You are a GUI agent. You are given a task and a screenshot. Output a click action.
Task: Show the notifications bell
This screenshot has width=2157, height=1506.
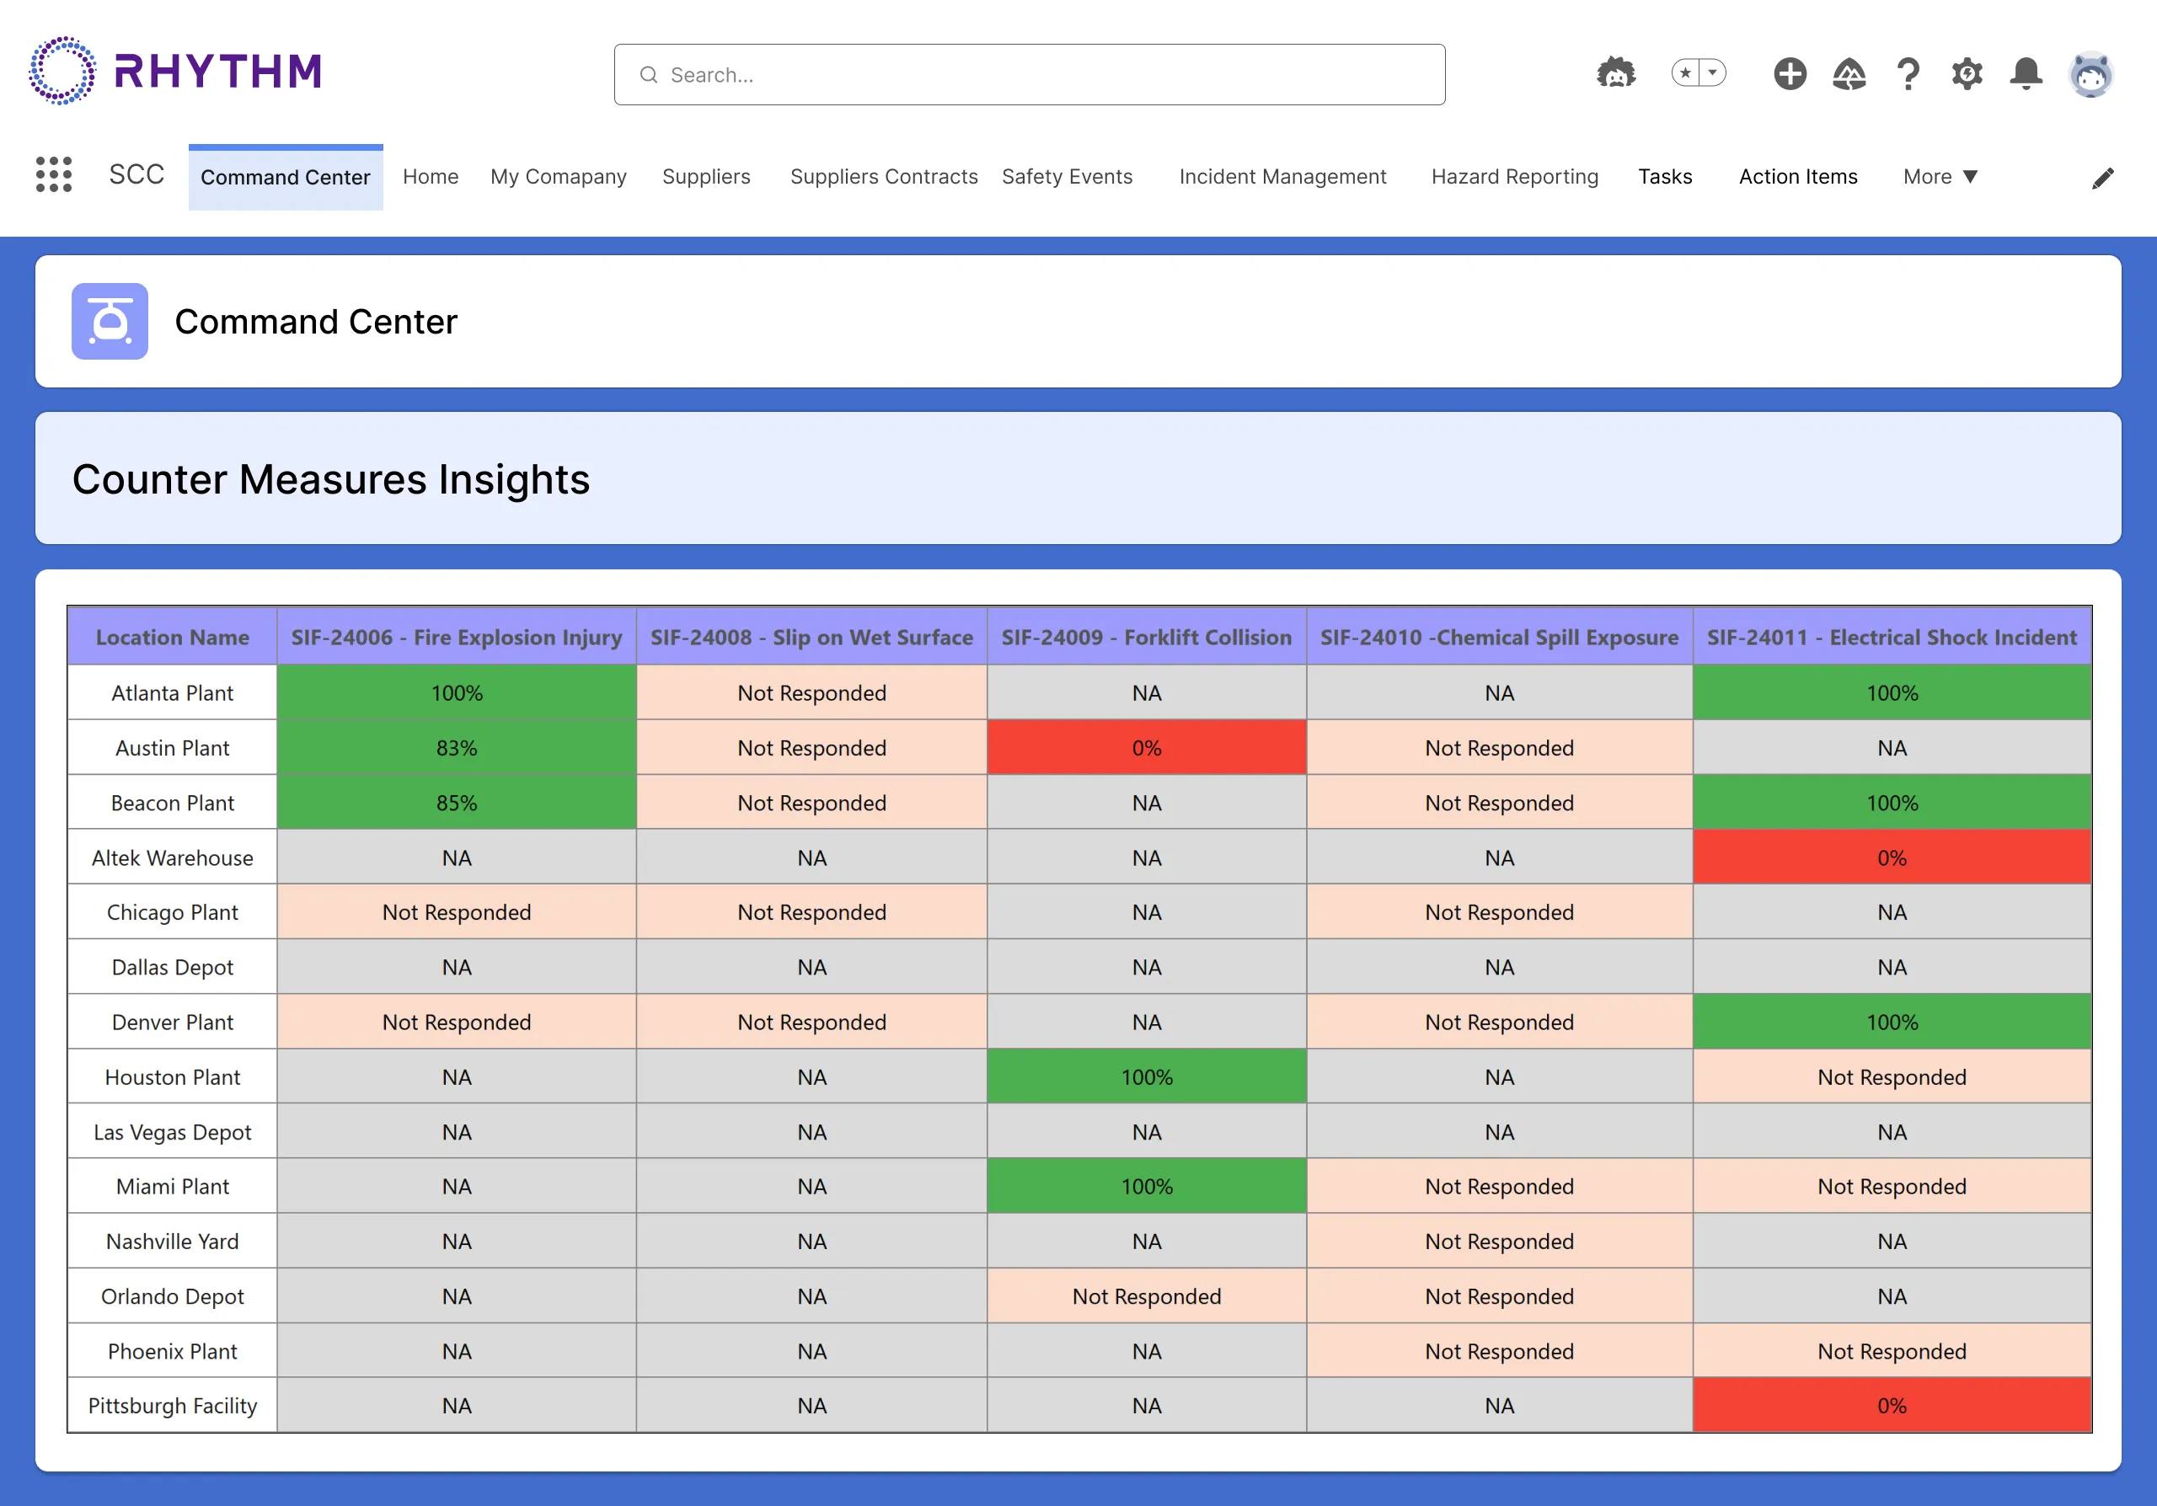point(2026,73)
